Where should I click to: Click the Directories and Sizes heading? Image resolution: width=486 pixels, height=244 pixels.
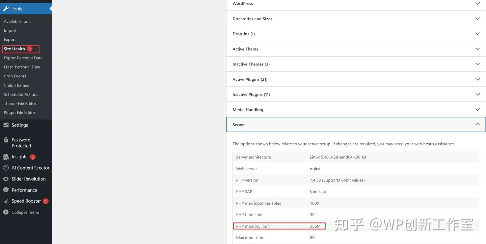pos(252,19)
